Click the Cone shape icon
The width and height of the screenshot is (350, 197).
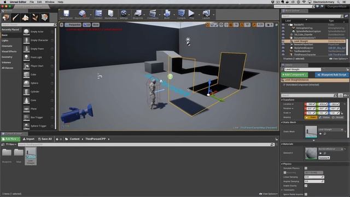pos(26,100)
